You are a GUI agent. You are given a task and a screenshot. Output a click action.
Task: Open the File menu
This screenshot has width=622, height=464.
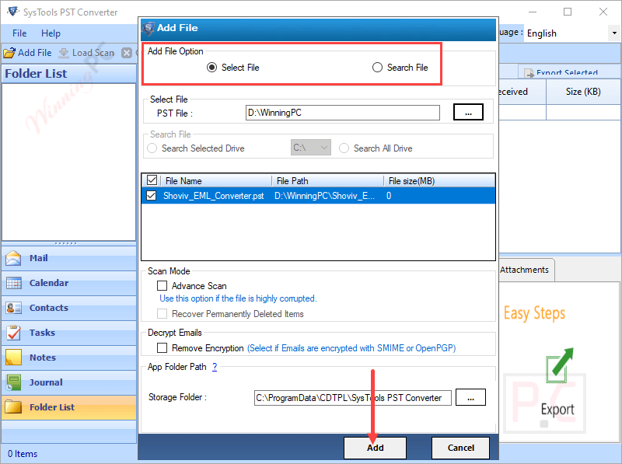click(x=19, y=33)
